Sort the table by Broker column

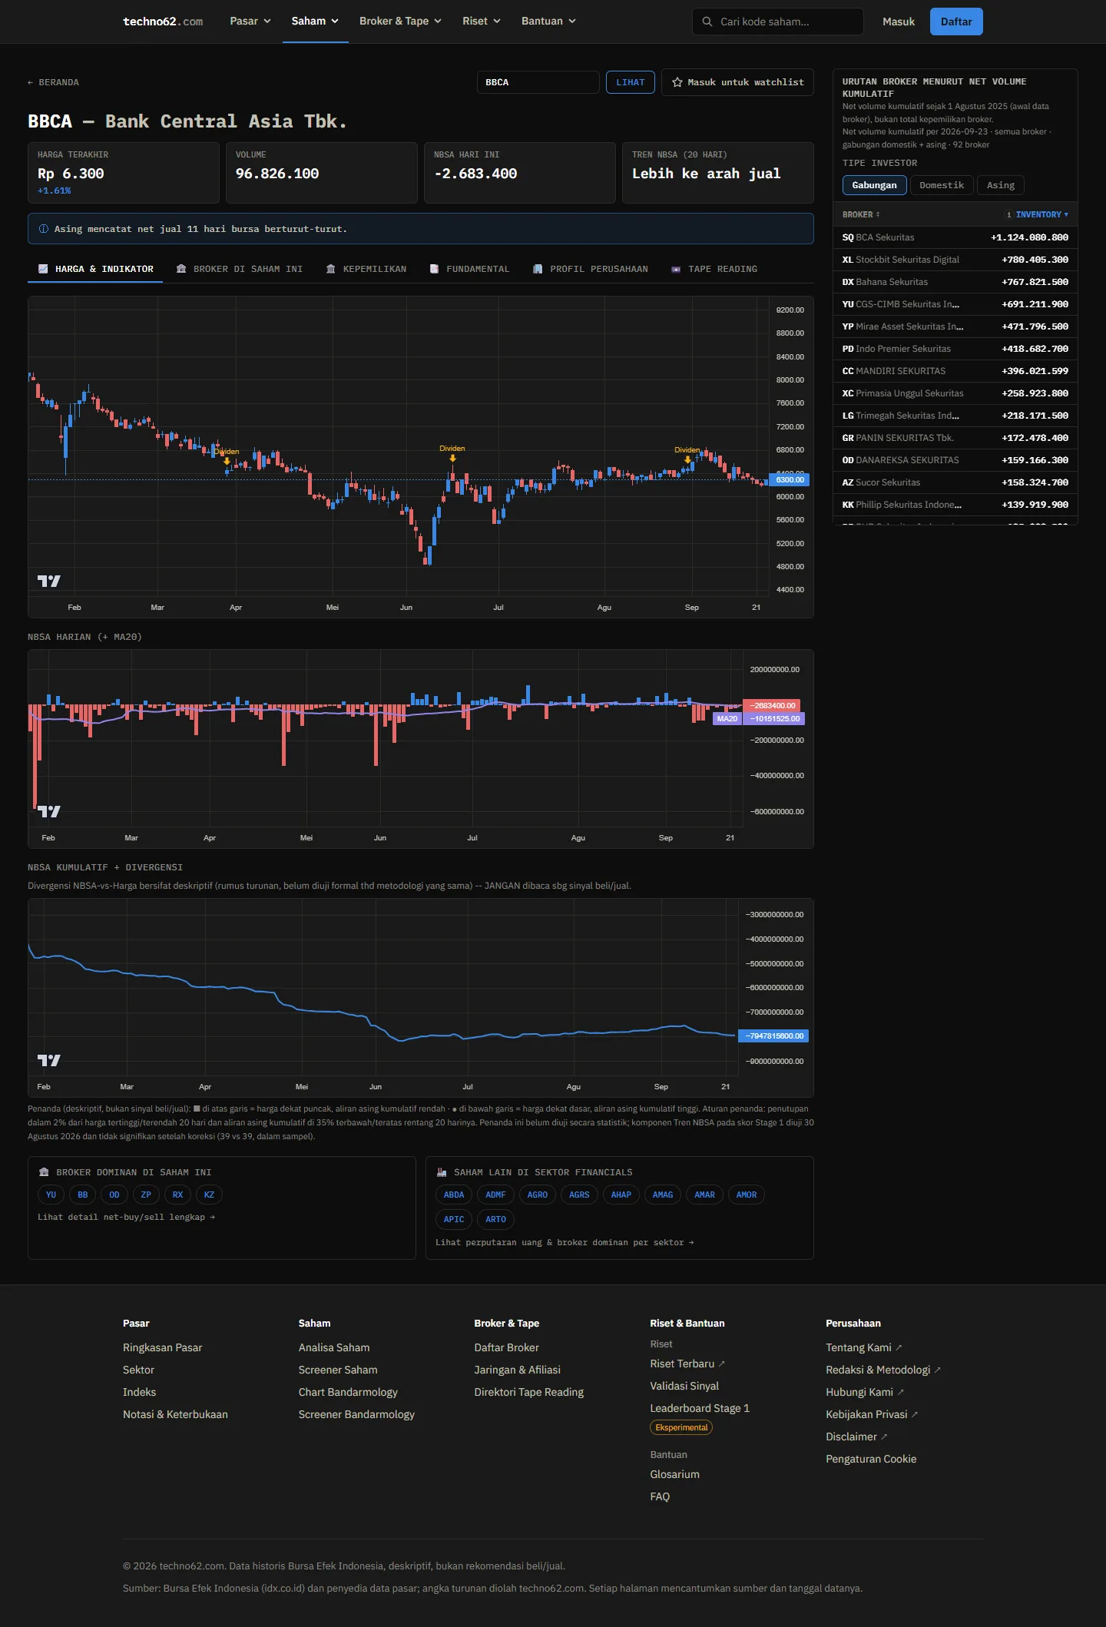(861, 215)
